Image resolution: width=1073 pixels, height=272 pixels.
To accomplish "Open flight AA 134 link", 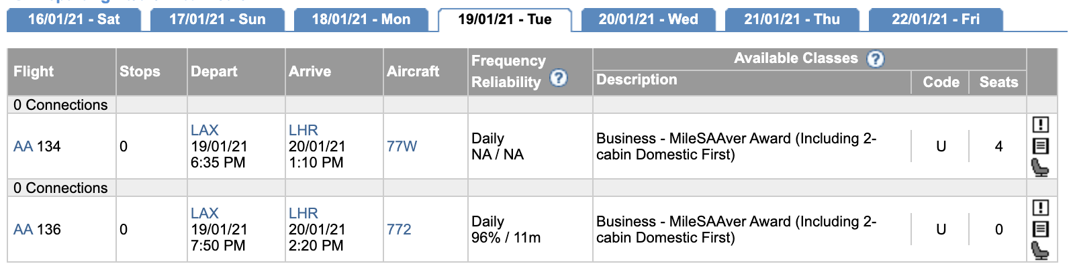I will tap(37, 146).
